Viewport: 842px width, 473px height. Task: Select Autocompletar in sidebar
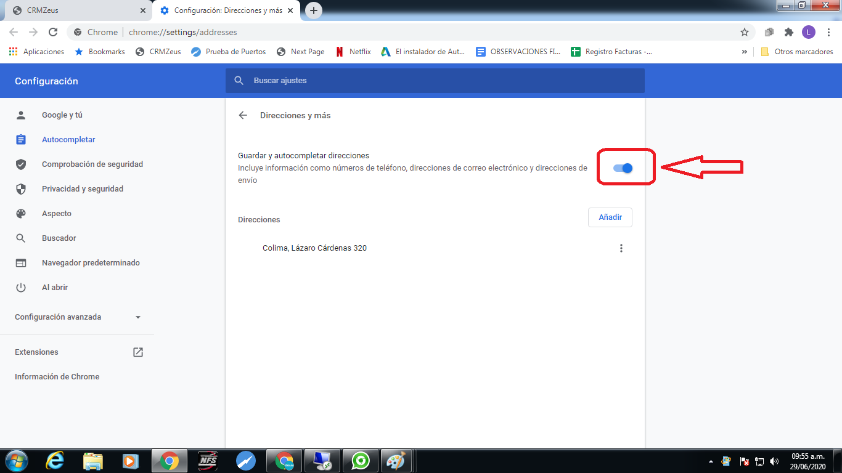(x=68, y=140)
